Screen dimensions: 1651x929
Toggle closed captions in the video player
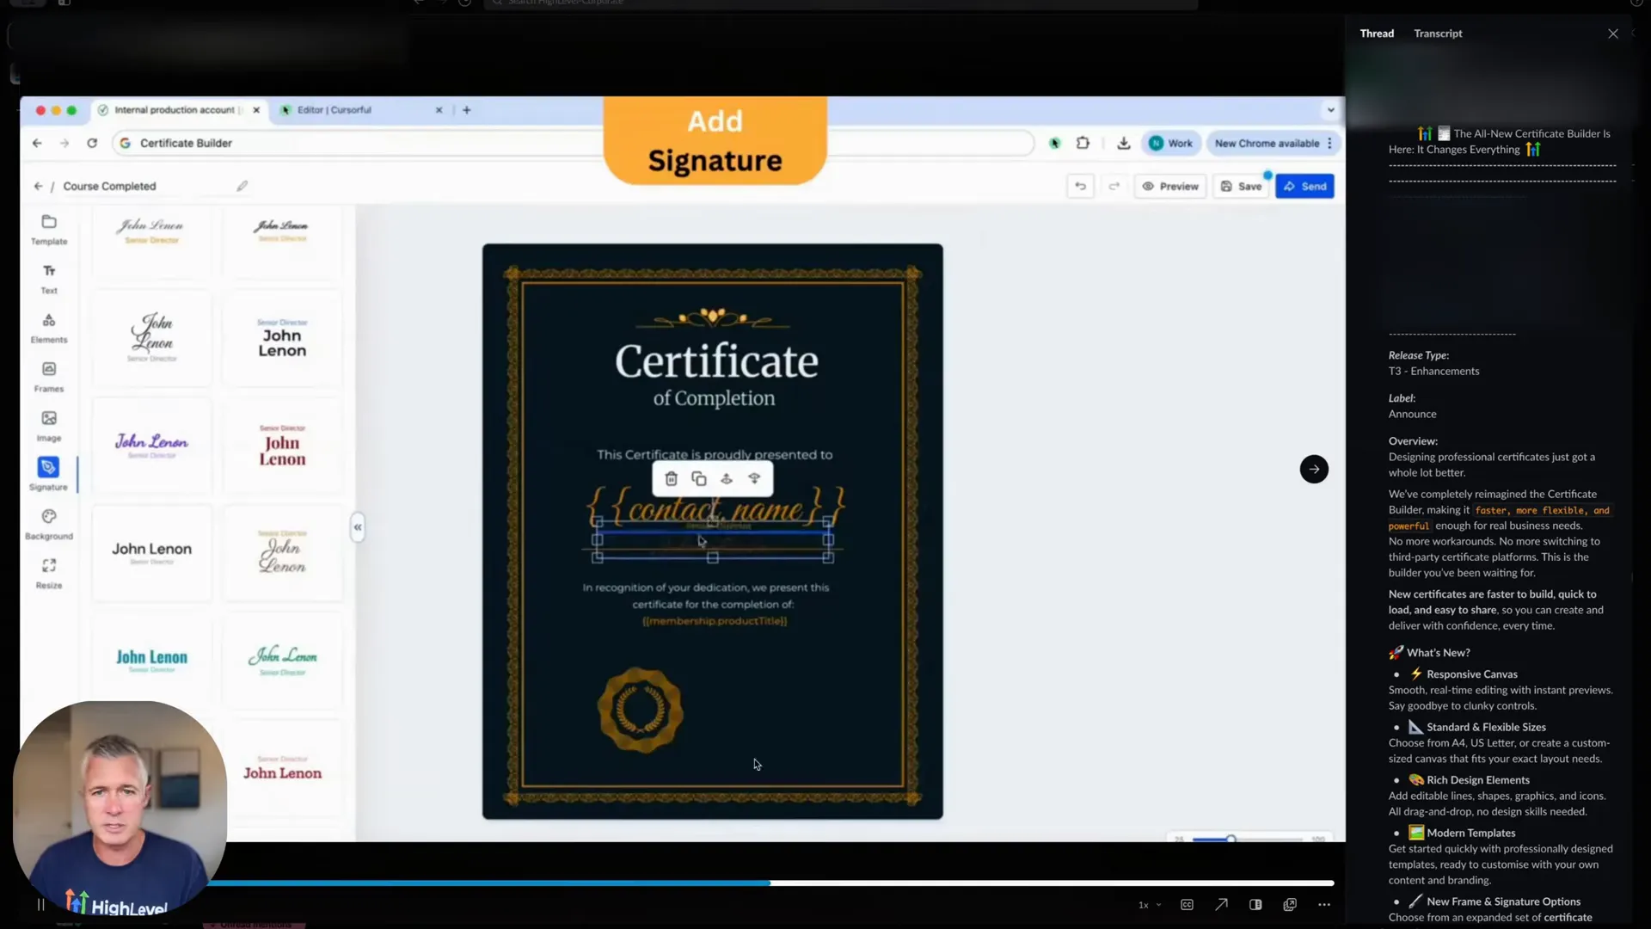[x=1187, y=904]
